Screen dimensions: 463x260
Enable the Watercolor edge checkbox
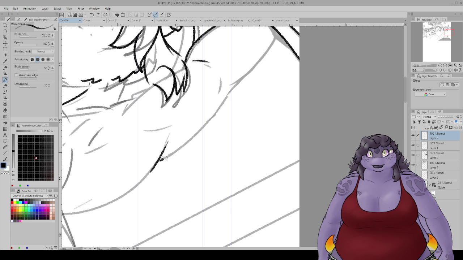click(x=16, y=75)
